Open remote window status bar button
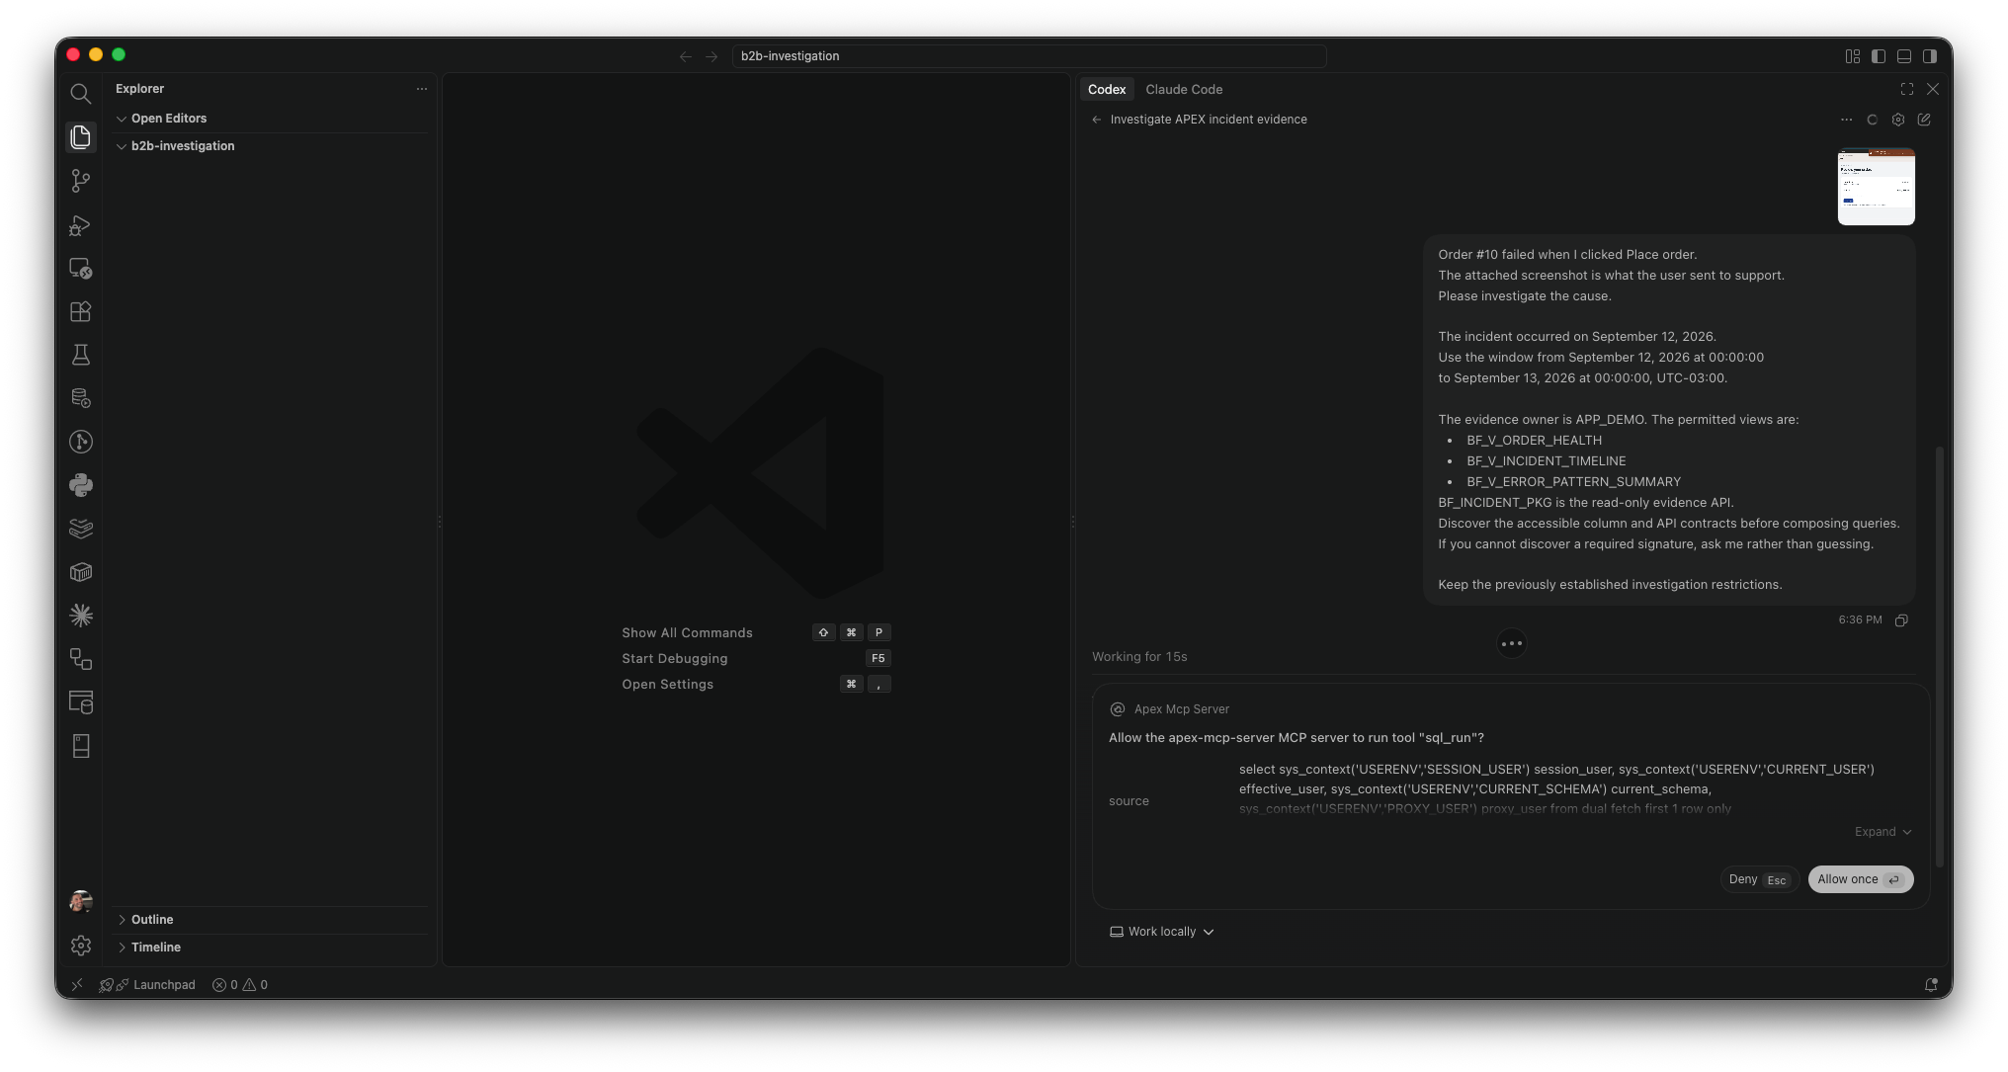The width and height of the screenshot is (2008, 1072). 77,985
